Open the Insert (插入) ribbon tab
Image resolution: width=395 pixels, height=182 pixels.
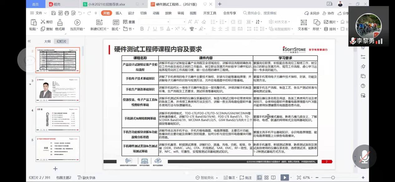[x=119, y=13]
